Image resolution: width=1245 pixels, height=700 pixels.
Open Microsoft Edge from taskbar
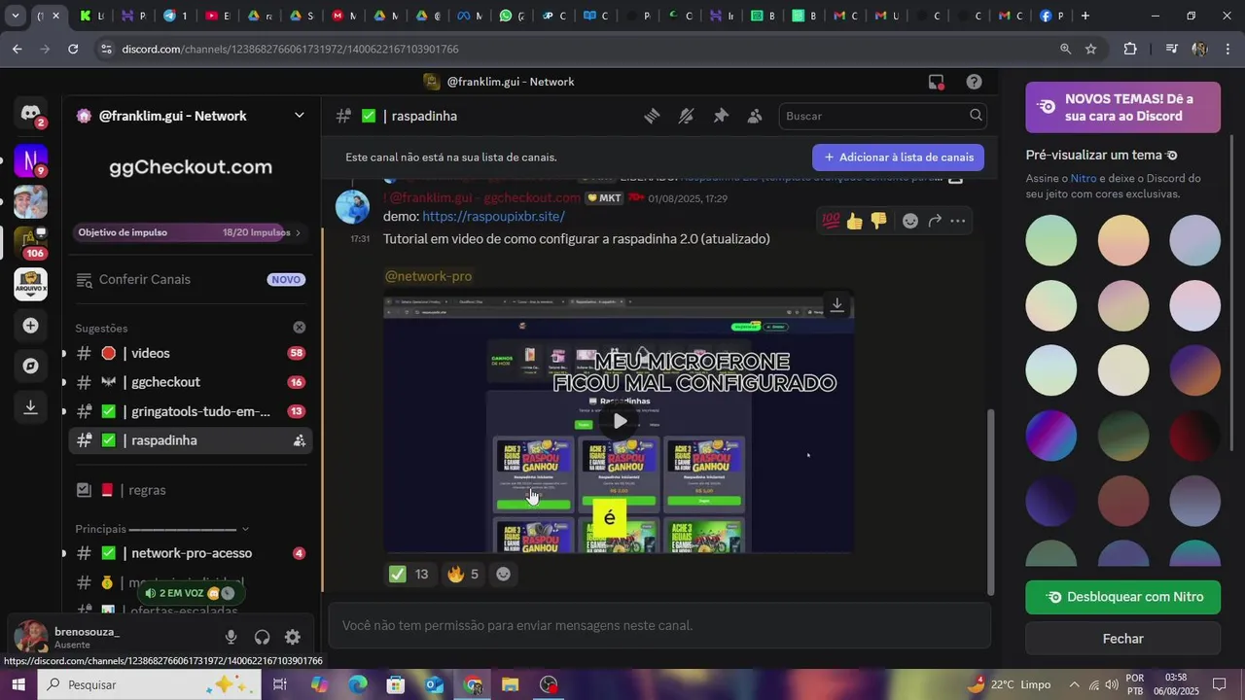coord(357,684)
